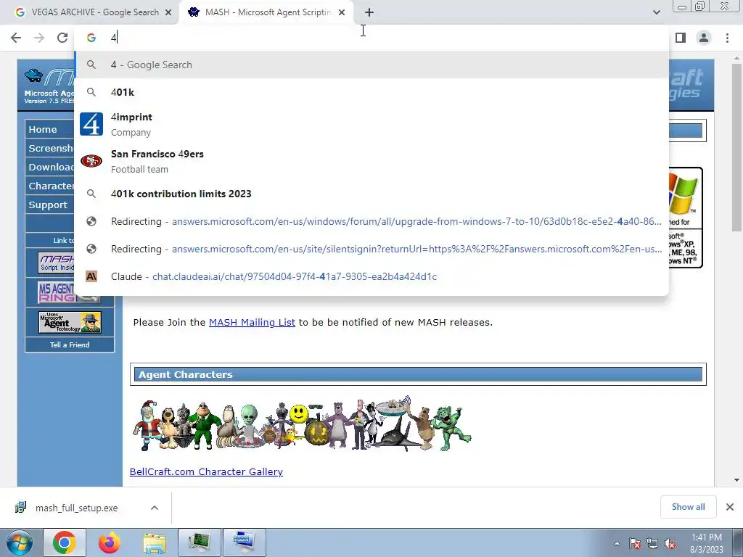This screenshot has height=557, width=743.
Task: Open the Home link in MASH sidebar
Action: tap(43, 129)
